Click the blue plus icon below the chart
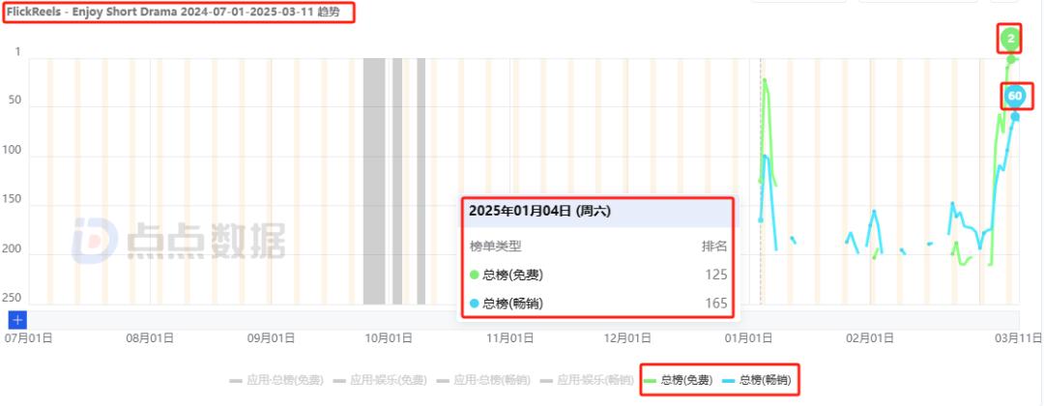 17,320
